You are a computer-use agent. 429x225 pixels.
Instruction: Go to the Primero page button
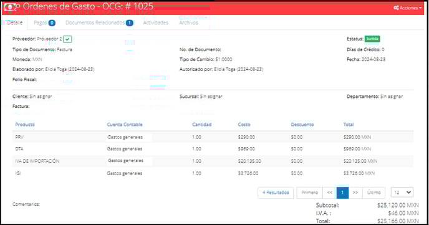(x=310, y=193)
